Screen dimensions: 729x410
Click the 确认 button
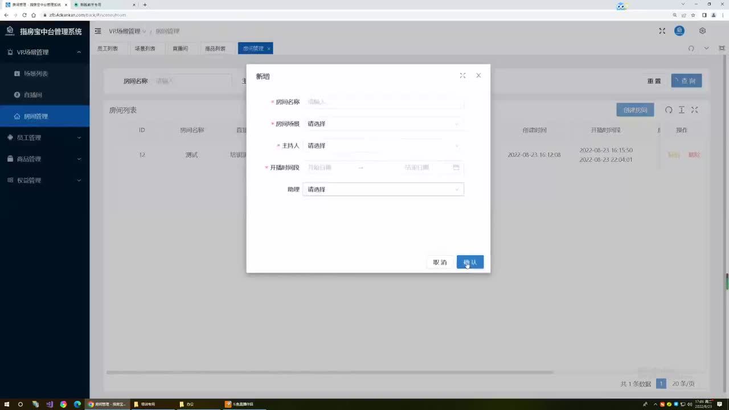(x=470, y=262)
